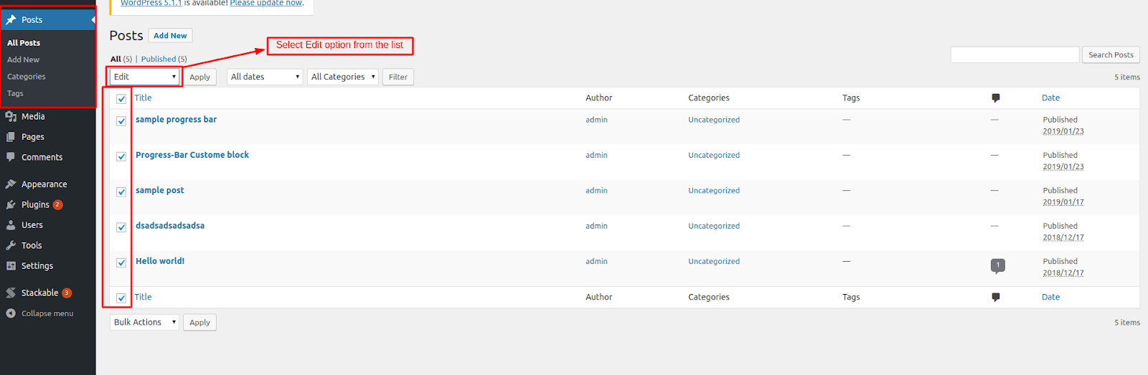1148x375 pixels.
Task: Open the All Categories filter dropdown
Action: tap(343, 77)
